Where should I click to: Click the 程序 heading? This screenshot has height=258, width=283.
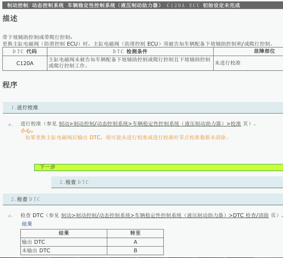(x=10, y=85)
